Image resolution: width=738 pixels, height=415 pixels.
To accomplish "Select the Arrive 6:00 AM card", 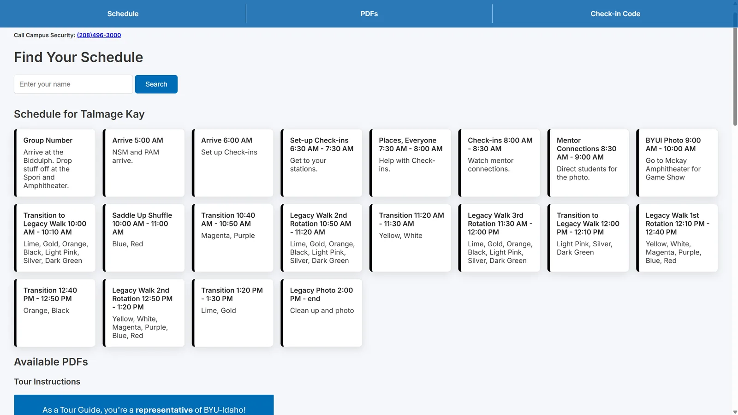I will 232,163.
